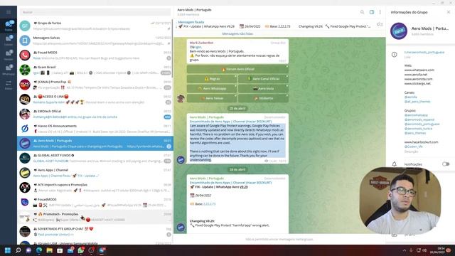The height and width of the screenshot is (256, 455).
Task: Click the Gcam Brasil green avatar
Action: point(25,70)
